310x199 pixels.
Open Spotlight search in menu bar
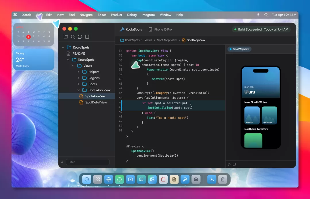(x=266, y=15)
